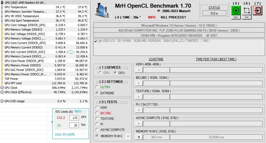Click the RST button under the play icon
266x143 pixels.
pos(236,17)
